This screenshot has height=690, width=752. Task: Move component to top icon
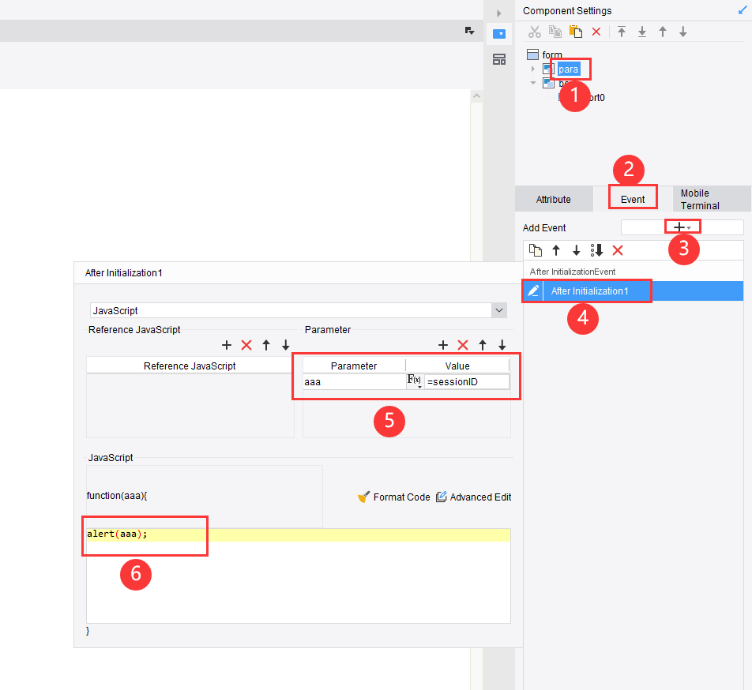point(622,32)
